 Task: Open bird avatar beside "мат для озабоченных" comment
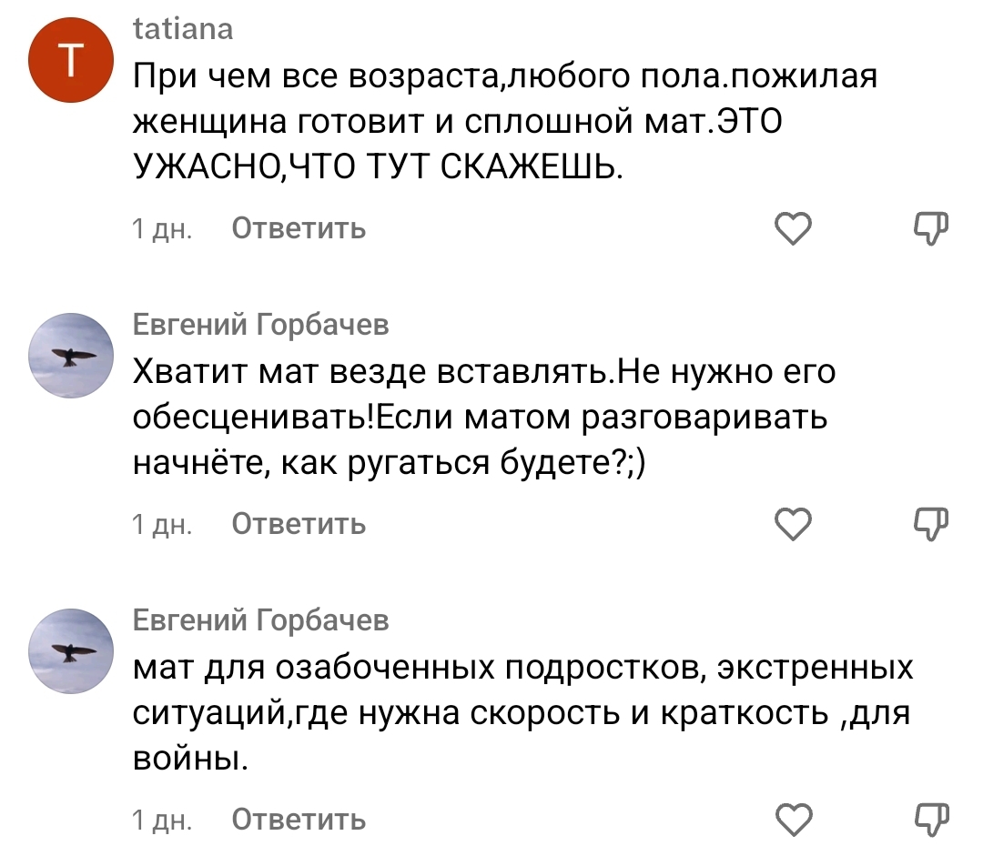click(x=71, y=651)
